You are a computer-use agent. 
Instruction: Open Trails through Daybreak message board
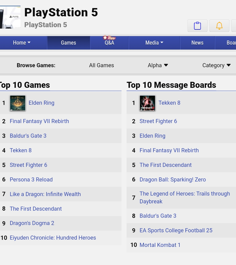(185, 197)
